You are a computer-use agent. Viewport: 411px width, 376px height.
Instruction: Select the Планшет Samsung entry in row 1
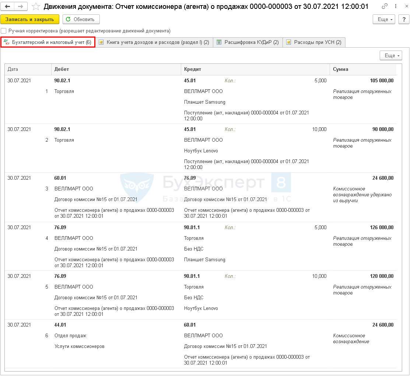205,102
